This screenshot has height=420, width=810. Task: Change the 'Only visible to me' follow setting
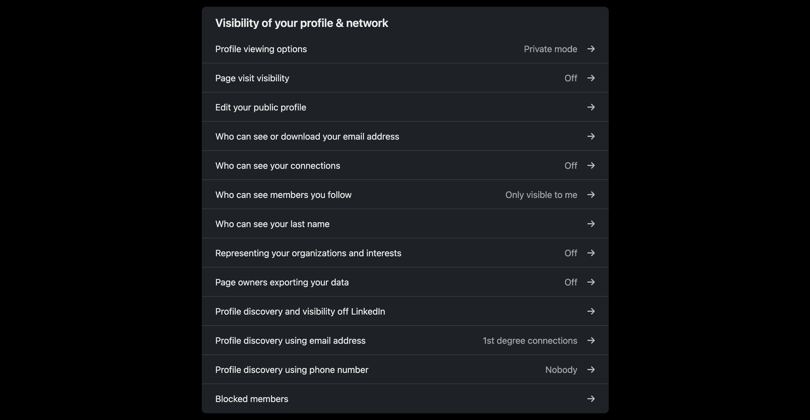(x=541, y=195)
